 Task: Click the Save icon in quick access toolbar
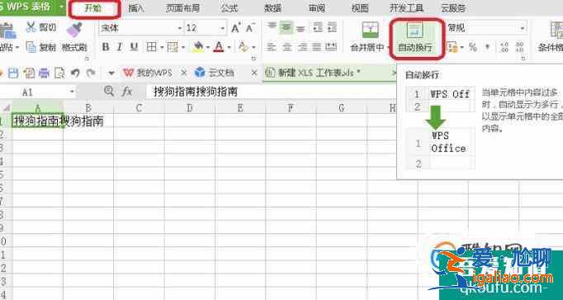13,74
